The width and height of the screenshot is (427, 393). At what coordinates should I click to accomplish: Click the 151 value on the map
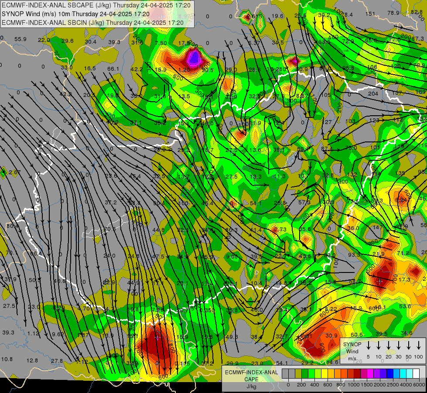[x=370, y=14]
